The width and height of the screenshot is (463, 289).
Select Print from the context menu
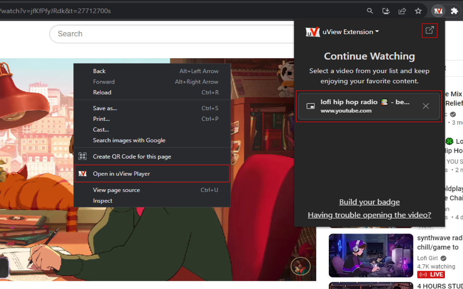[x=101, y=119]
